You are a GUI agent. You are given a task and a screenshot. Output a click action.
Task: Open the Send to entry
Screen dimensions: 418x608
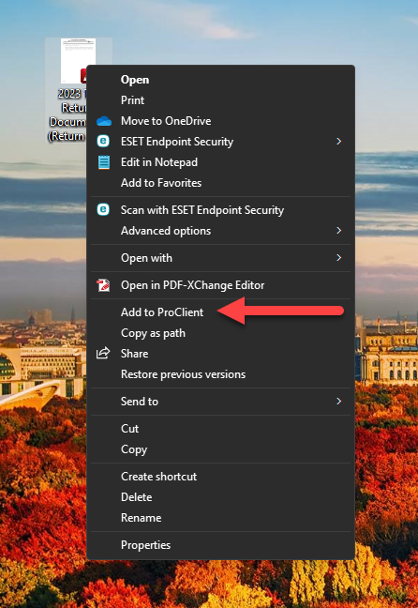[x=220, y=402]
